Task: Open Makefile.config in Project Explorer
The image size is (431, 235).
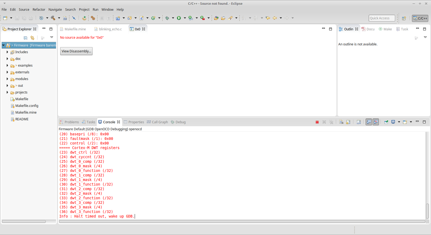Action: pyautogui.click(x=27, y=106)
